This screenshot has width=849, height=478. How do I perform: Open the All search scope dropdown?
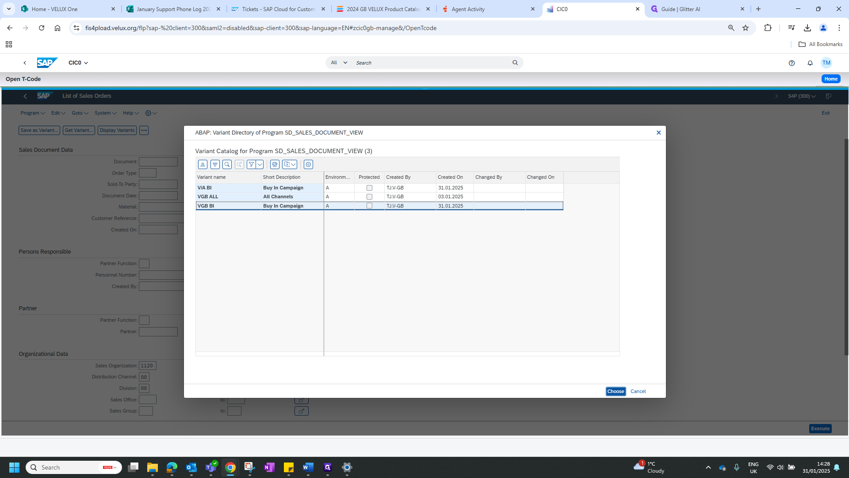339,63
